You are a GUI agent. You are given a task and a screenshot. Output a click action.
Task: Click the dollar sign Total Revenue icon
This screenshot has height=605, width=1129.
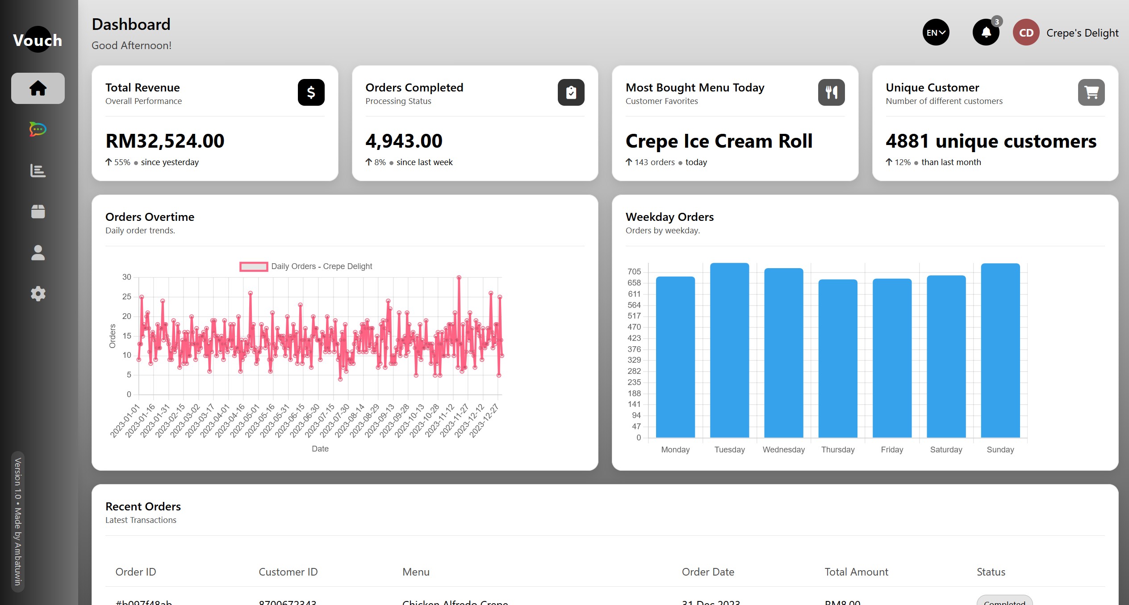tap(311, 92)
